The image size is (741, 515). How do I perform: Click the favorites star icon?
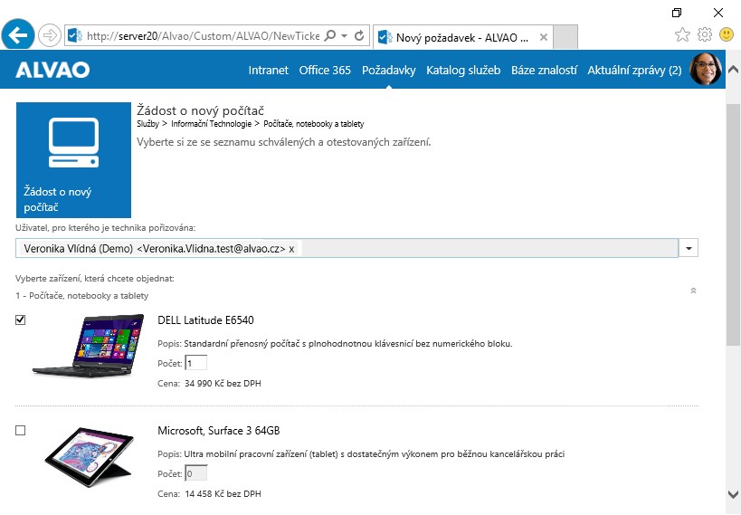pyautogui.click(x=682, y=34)
